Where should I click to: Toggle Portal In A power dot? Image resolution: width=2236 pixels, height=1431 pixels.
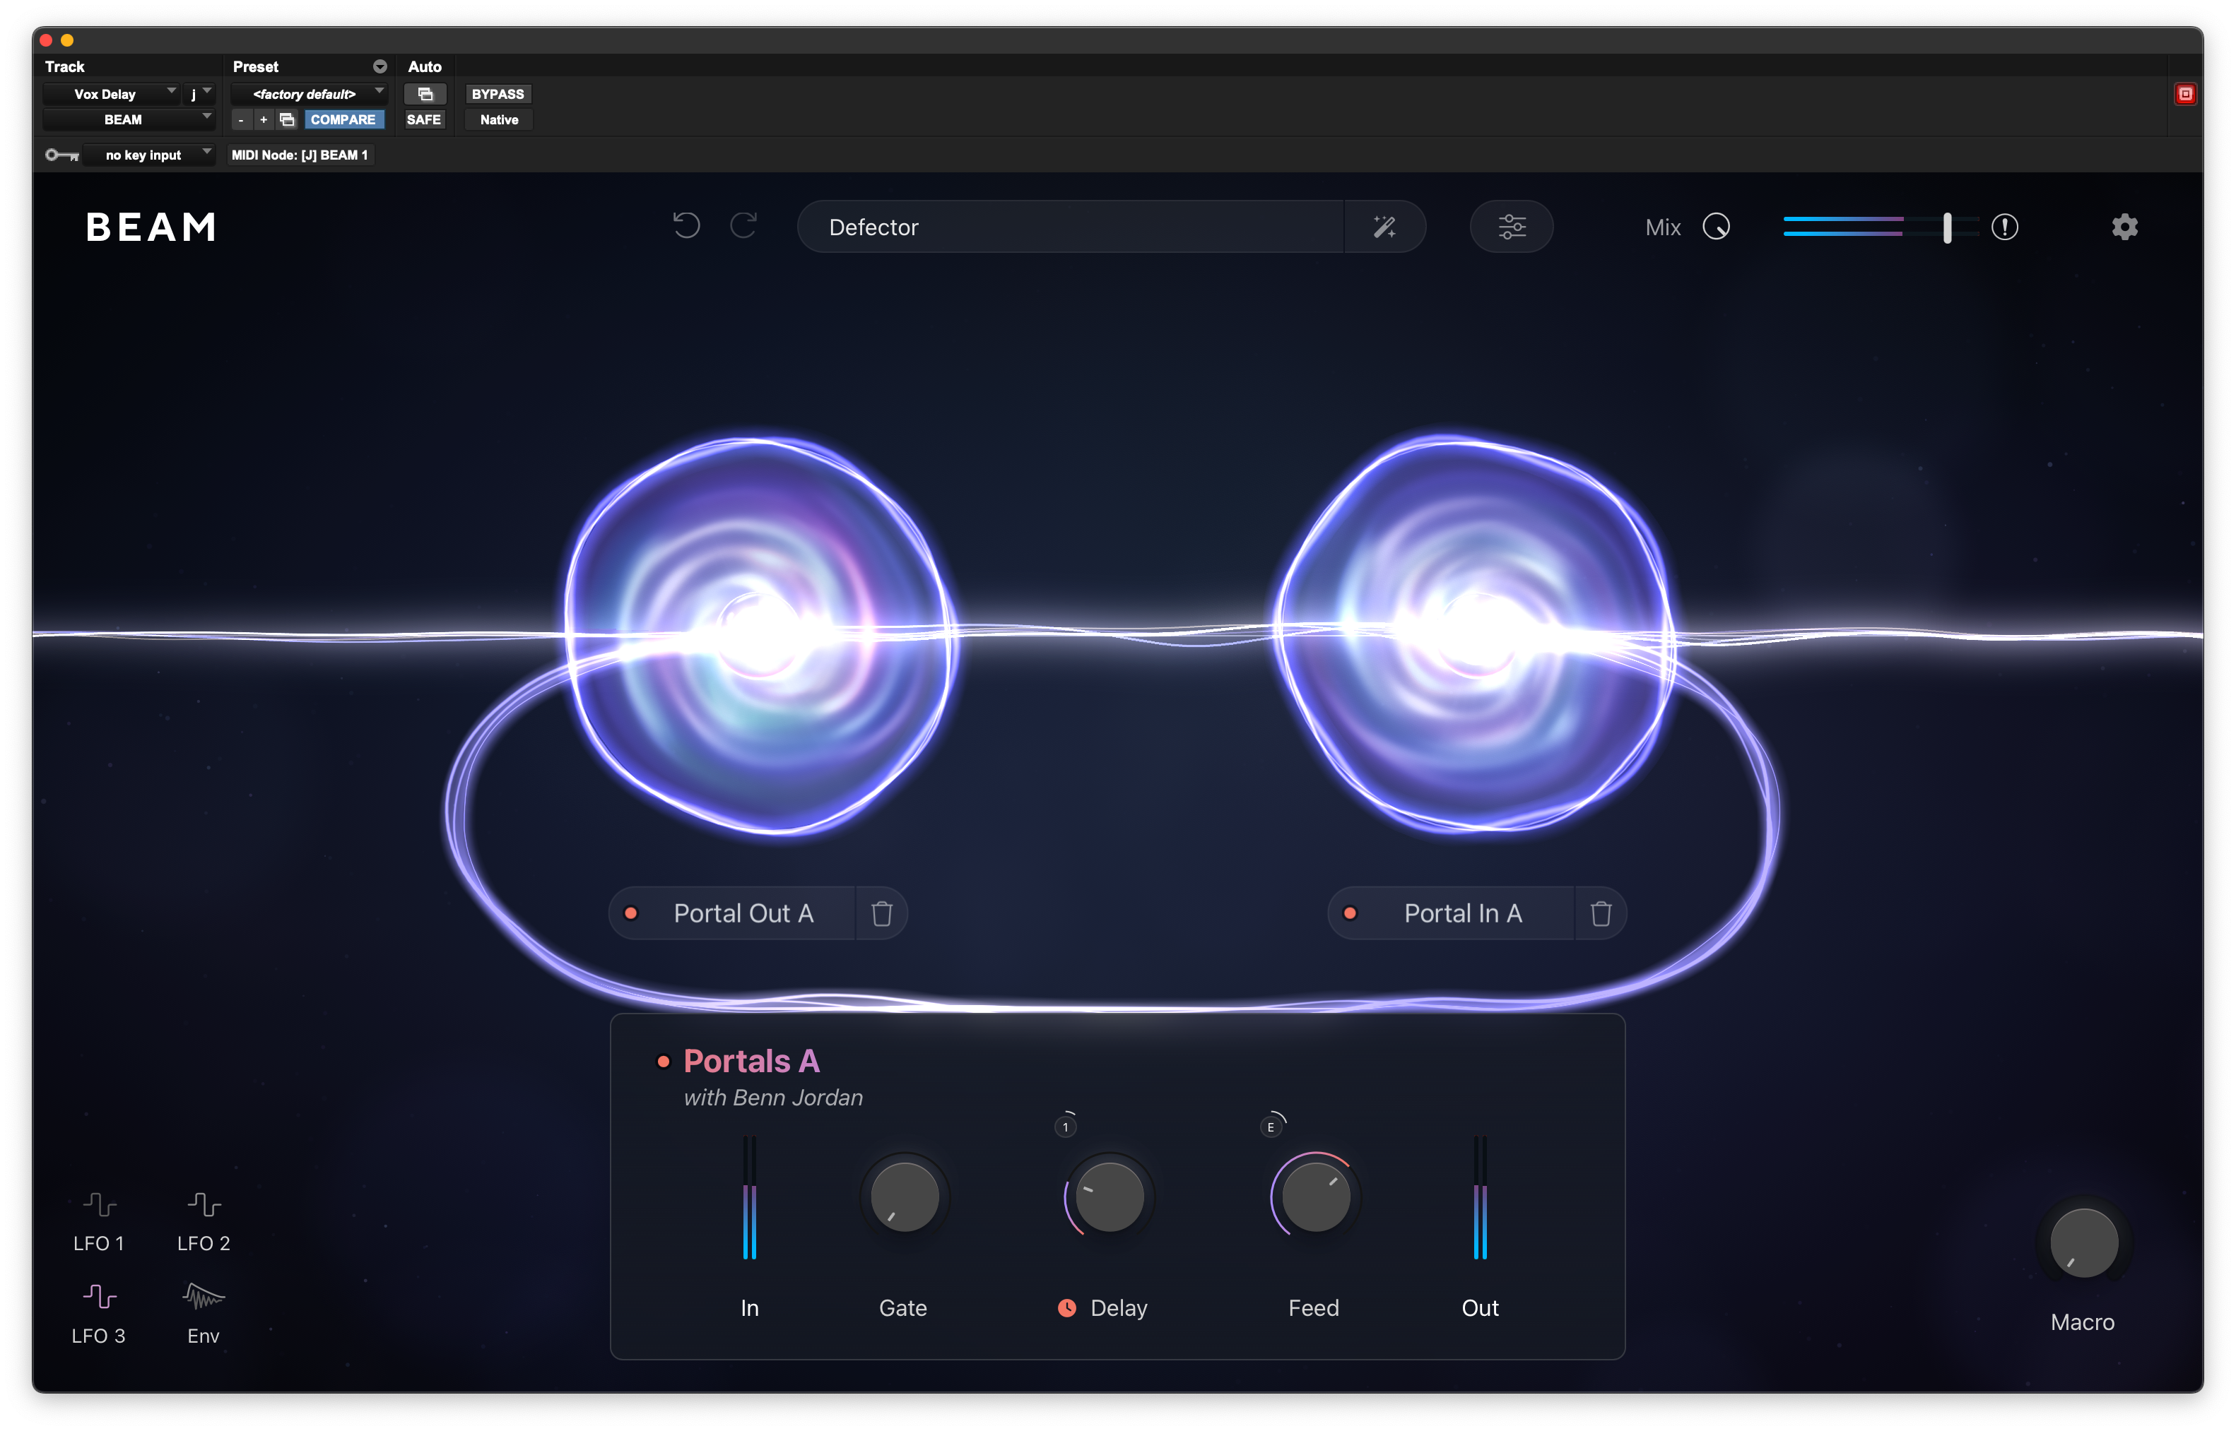pyautogui.click(x=1350, y=913)
